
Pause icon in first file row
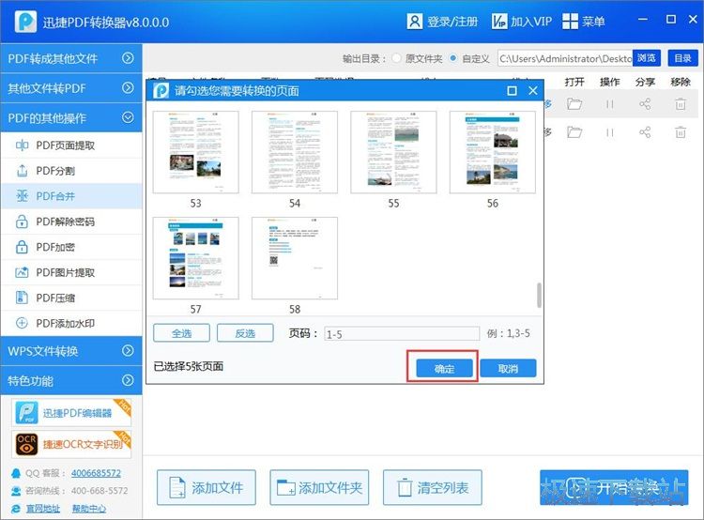[x=609, y=104]
